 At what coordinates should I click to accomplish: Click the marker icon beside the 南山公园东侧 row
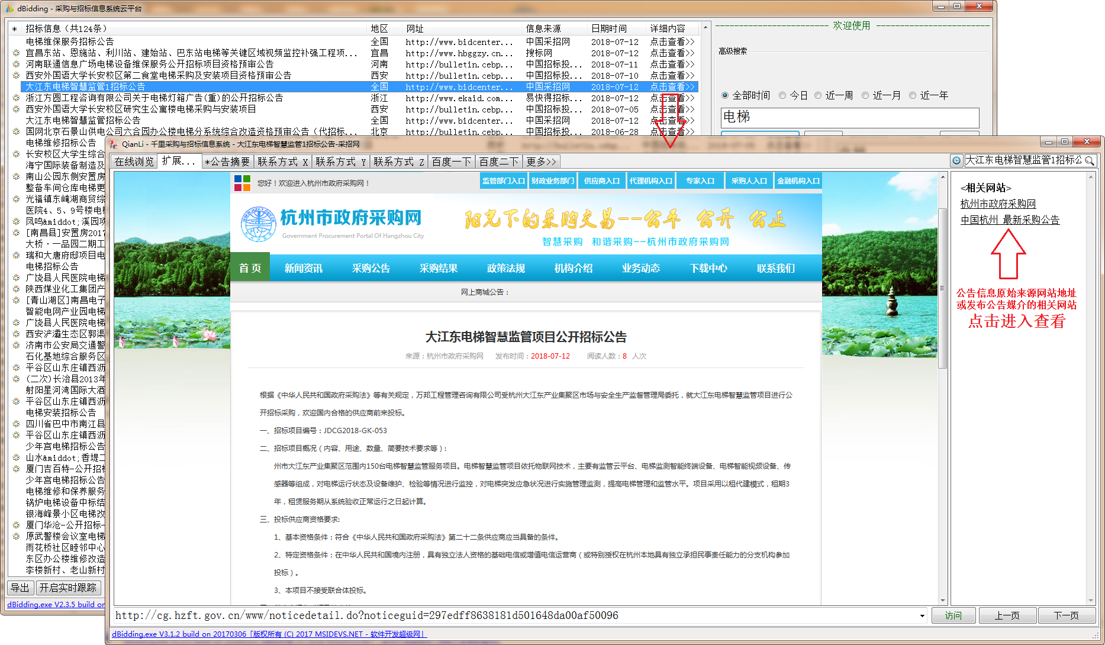16,177
